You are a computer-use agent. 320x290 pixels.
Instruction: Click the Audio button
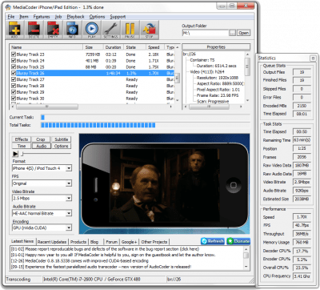42,146
